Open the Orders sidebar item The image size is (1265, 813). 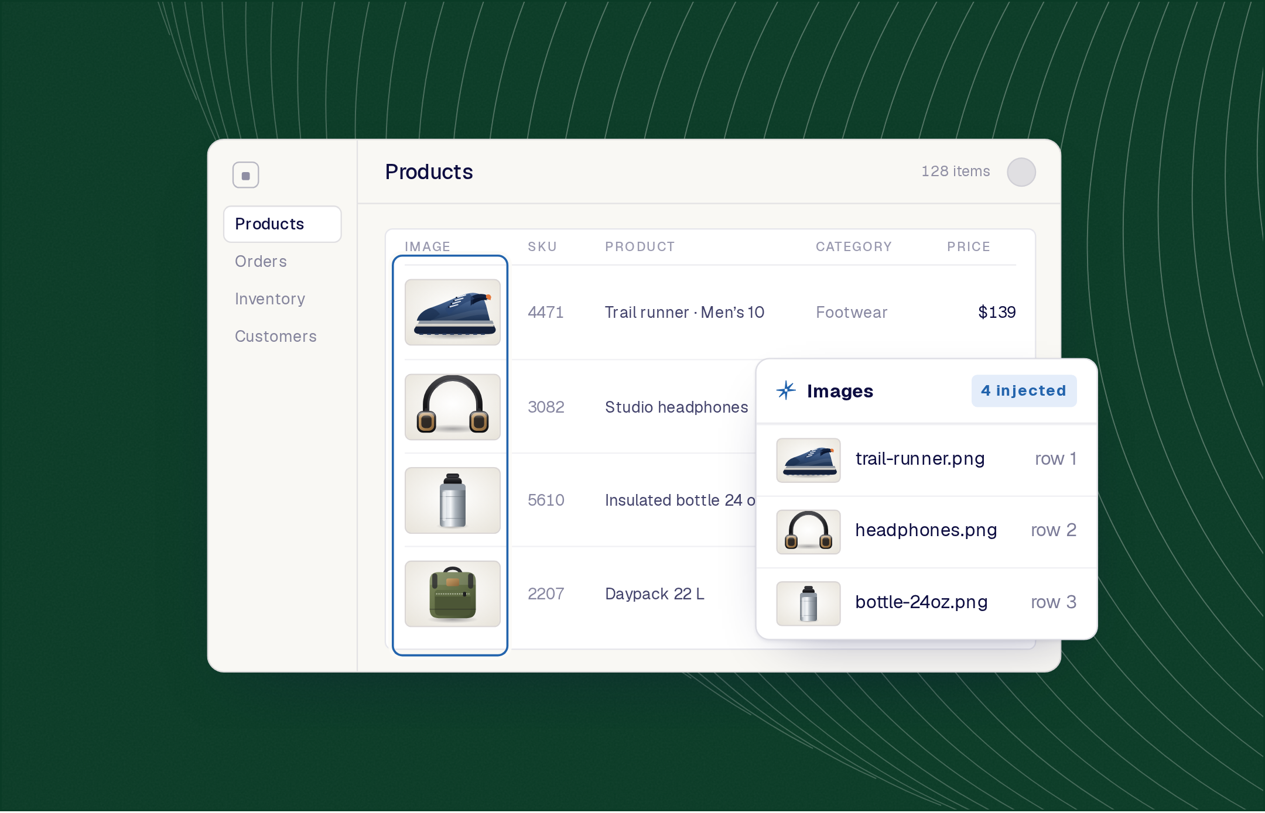pos(261,262)
